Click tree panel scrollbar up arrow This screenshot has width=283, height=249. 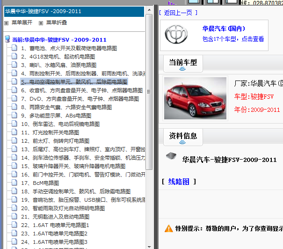pyautogui.click(x=149, y=10)
